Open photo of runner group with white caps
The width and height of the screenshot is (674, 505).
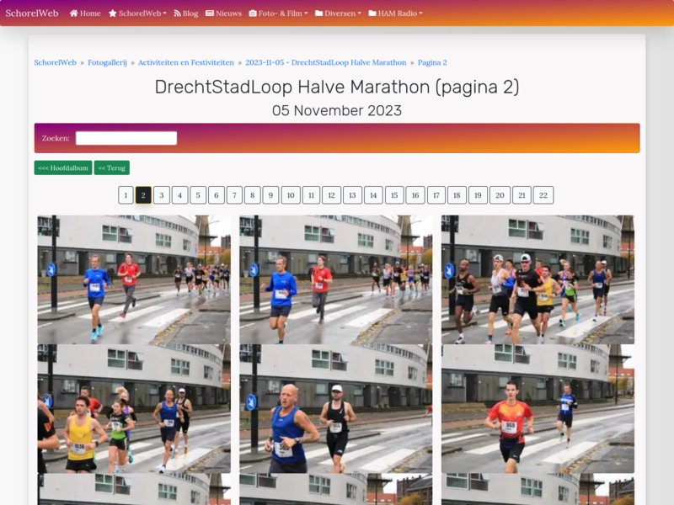(x=538, y=279)
